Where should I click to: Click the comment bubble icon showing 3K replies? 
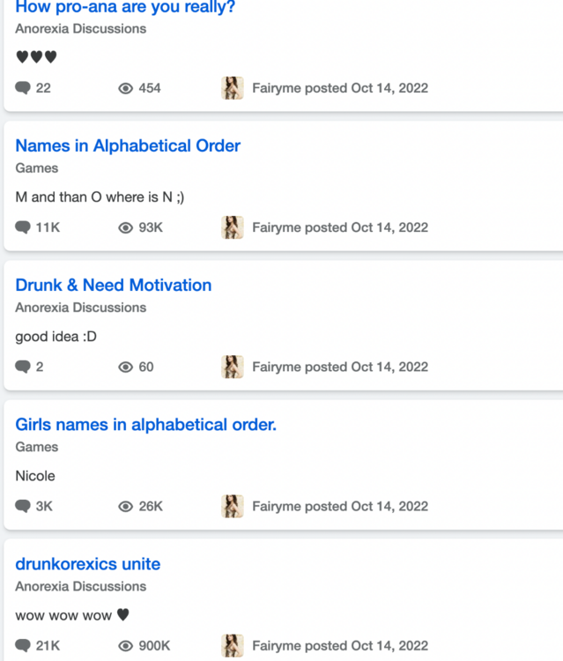(23, 506)
